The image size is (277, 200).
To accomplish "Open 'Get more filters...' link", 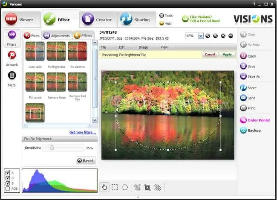I will (x=83, y=132).
